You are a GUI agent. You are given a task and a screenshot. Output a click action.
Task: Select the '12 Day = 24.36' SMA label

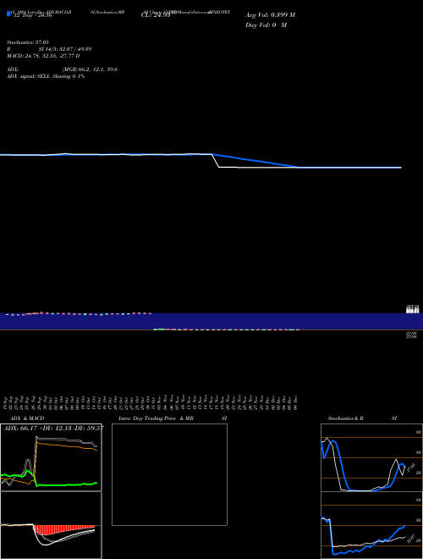(33, 15)
